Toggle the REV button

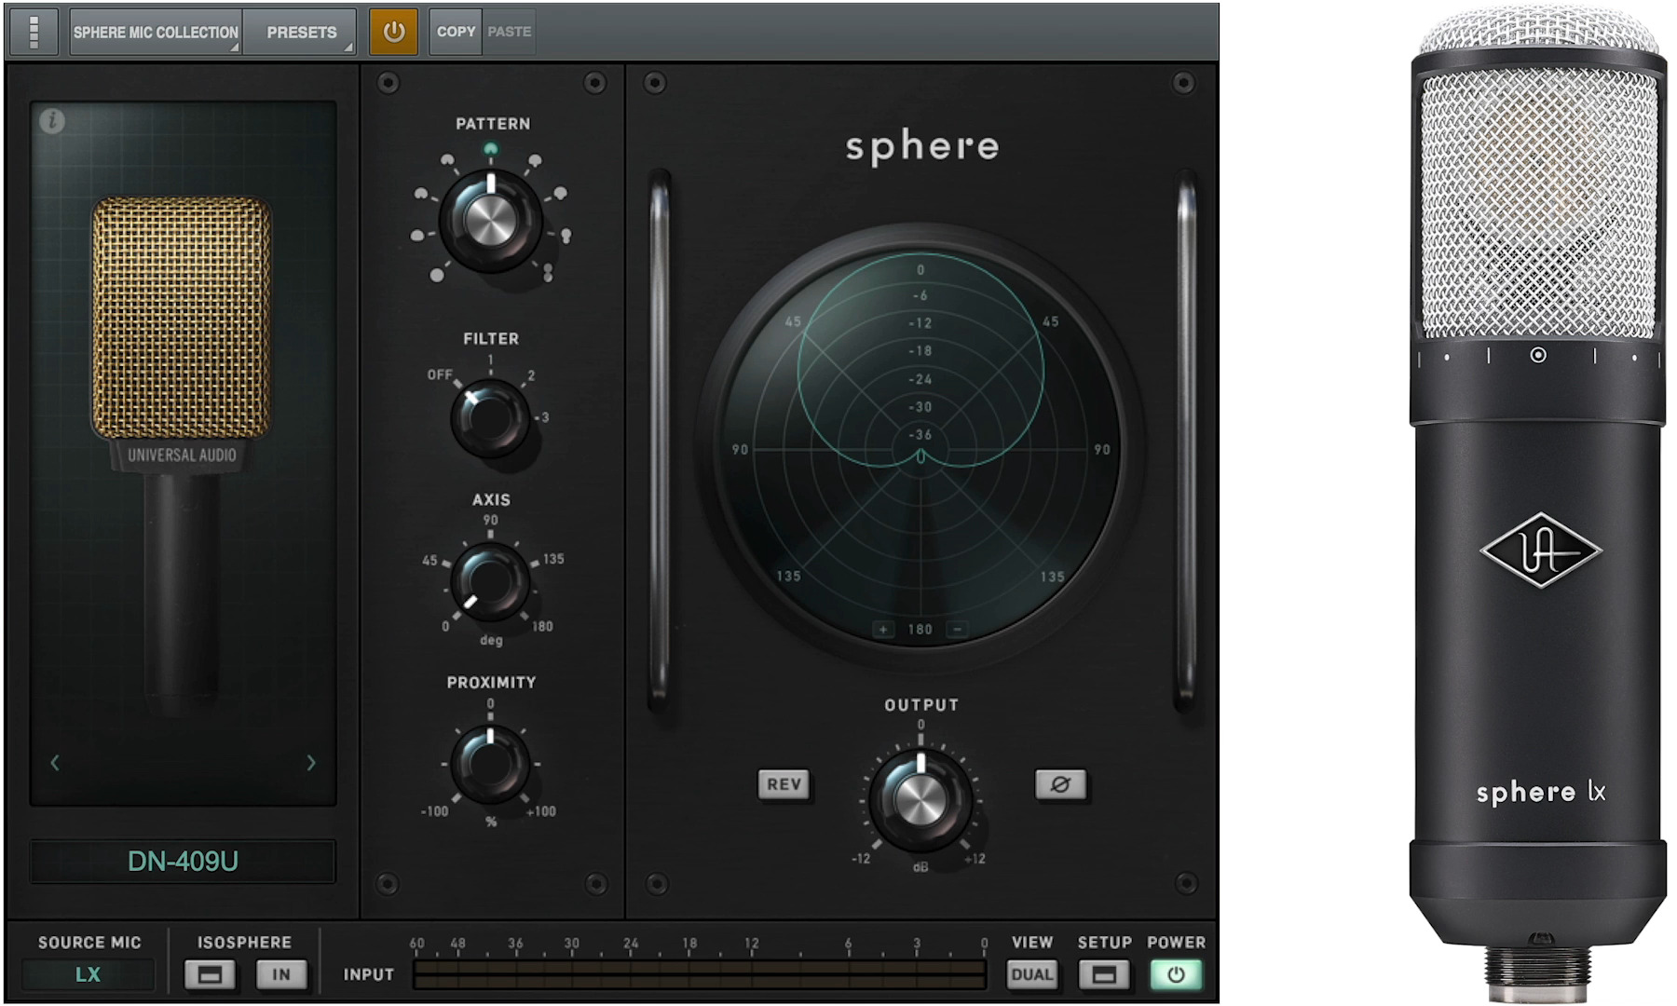tap(784, 784)
